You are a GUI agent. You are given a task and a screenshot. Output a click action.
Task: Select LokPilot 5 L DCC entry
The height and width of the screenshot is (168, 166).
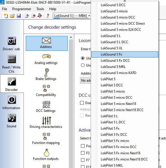click(125, 122)
